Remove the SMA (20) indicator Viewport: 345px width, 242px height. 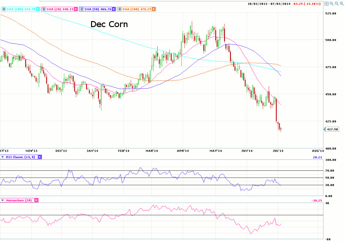point(75,9)
